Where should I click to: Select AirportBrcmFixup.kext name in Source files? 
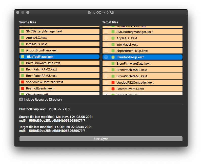(x=42, y=50)
